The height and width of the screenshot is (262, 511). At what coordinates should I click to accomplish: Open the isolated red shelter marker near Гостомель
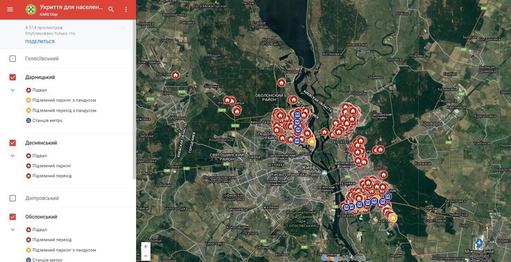tap(175, 75)
